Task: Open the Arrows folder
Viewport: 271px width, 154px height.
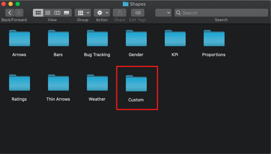Action: coord(19,39)
